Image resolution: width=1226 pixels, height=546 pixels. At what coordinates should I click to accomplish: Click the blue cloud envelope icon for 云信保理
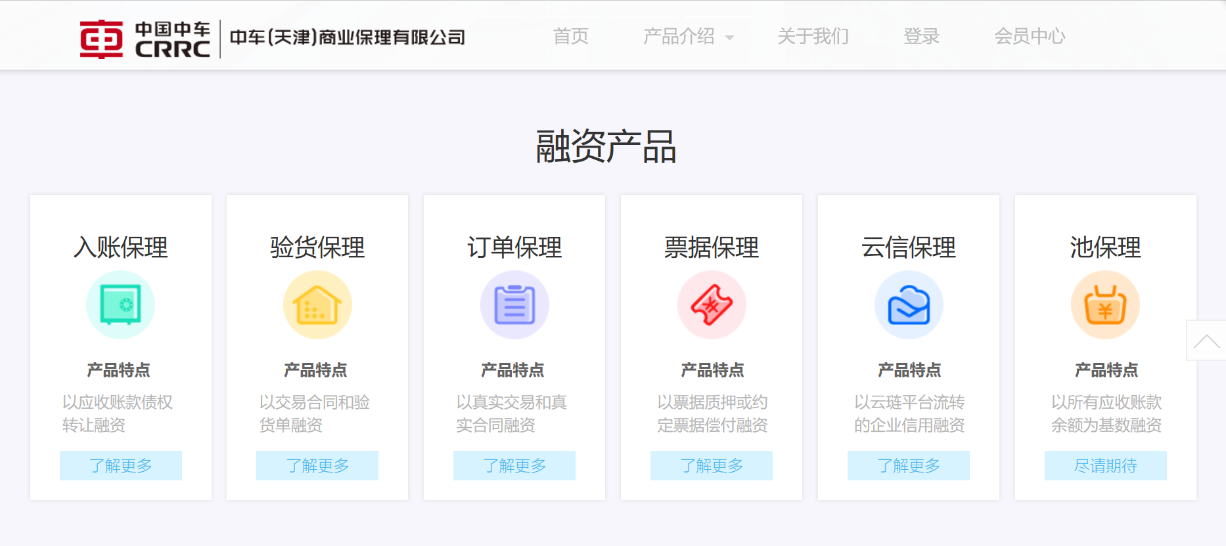[x=909, y=304]
